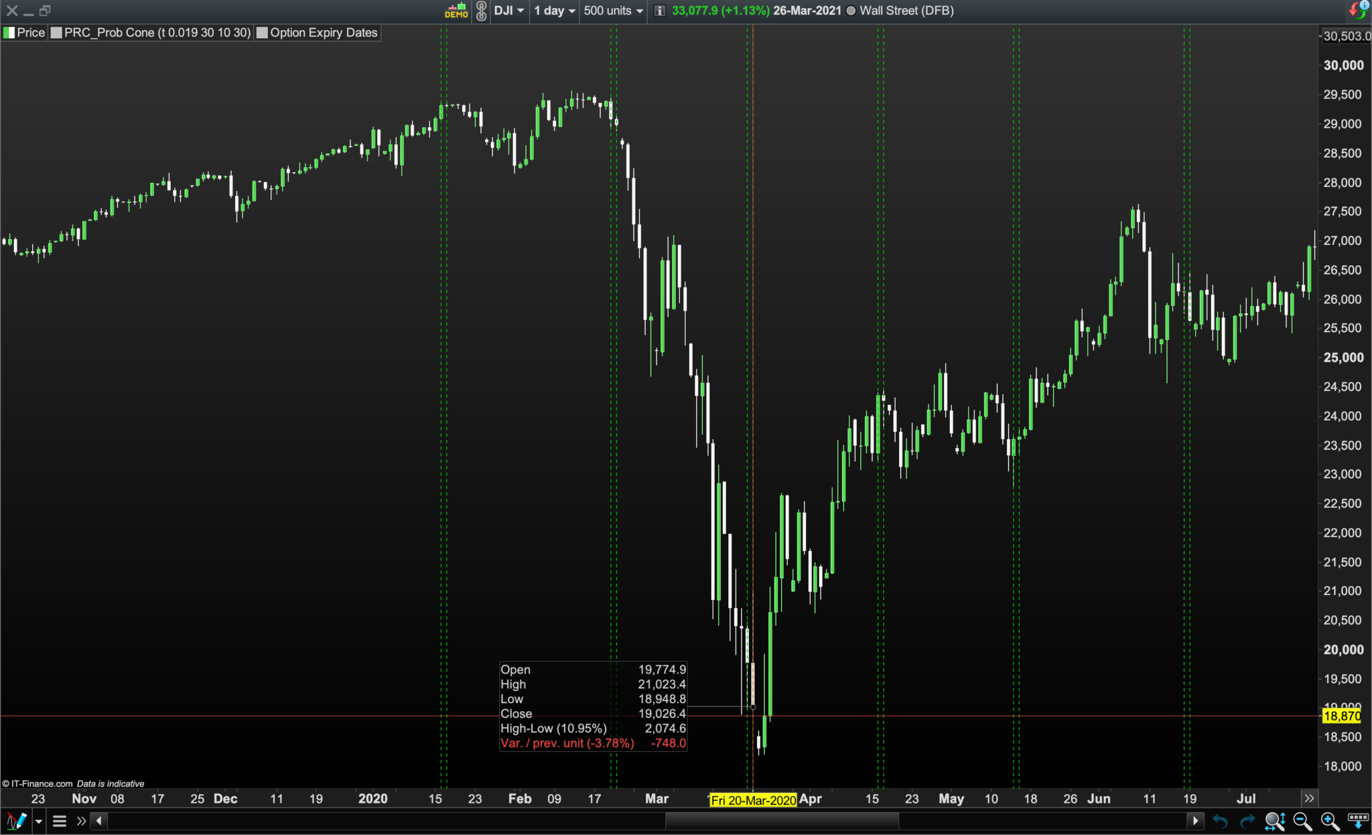Click double-arrow button at time axis end
Screen dimensions: 1372x835
tap(1308, 798)
